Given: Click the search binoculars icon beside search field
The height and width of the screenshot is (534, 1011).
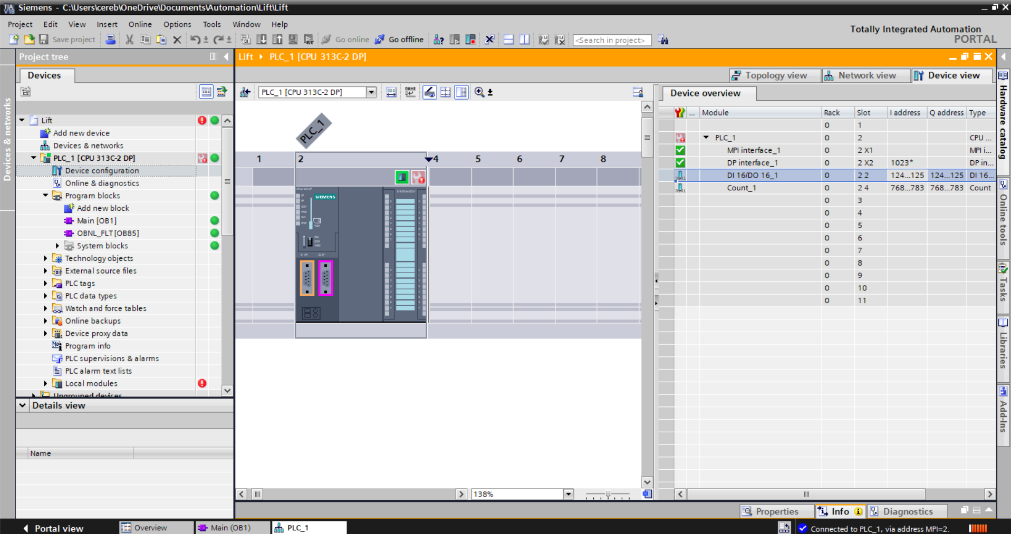Looking at the screenshot, I should 663,40.
